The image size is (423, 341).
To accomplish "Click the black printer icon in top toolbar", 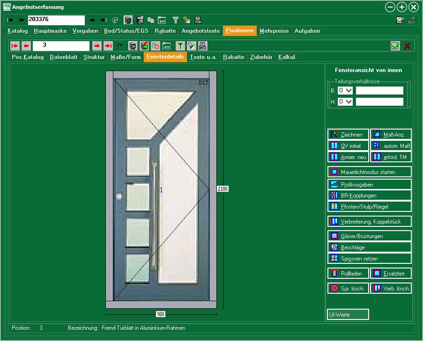I will [x=198, y=20].
